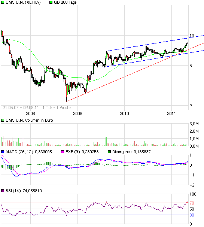Click the MACD axis label −2
The width and height of the screenshot is (204, 227).
[192, 185]
